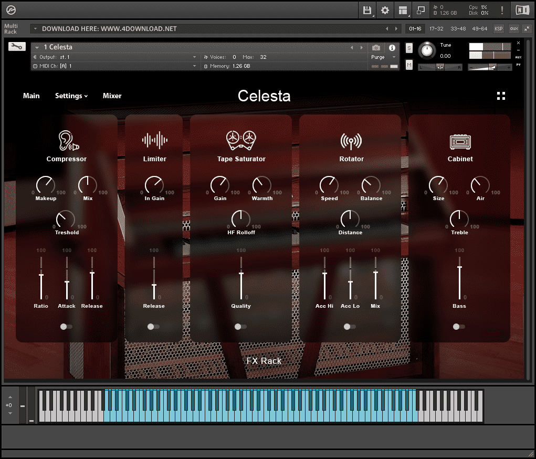This screenshot has width=536, height=459.
Task: Enable the Tape Saturator switch
Action: point(240,327)
